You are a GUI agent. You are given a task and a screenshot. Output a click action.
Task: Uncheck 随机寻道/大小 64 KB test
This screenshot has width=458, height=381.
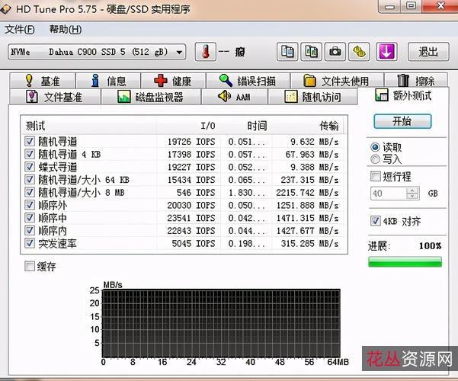click(x=30, y=180)
